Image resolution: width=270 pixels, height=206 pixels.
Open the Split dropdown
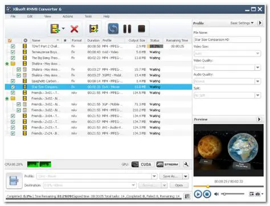257,95
